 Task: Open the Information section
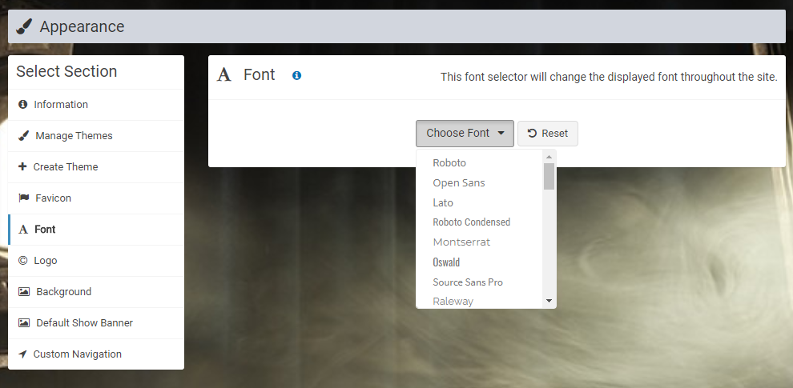96,105
